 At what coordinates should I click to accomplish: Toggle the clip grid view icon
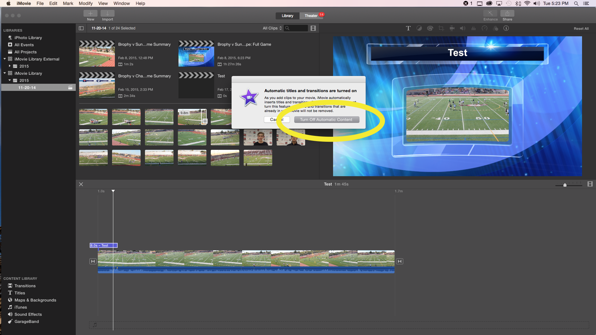313,28
